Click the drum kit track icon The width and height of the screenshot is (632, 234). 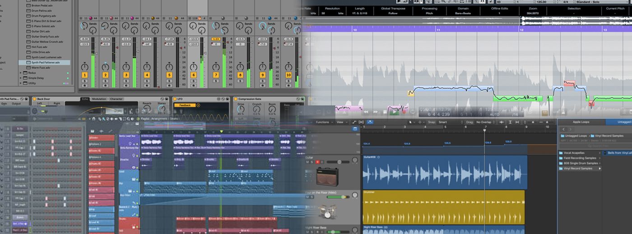pyautogui.click(x=327, y=211)
